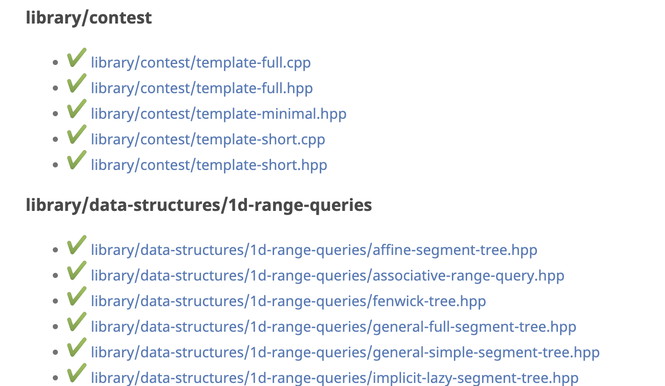Click the checkmark next to affine-segment-tree.hpp
The image size is (665, 386).
pyautogui.click(x=76, y=247)
